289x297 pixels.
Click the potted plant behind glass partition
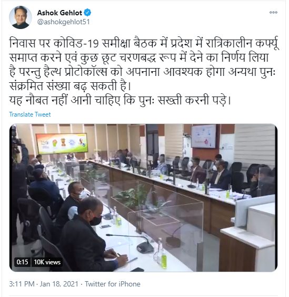tap(132, 197)
